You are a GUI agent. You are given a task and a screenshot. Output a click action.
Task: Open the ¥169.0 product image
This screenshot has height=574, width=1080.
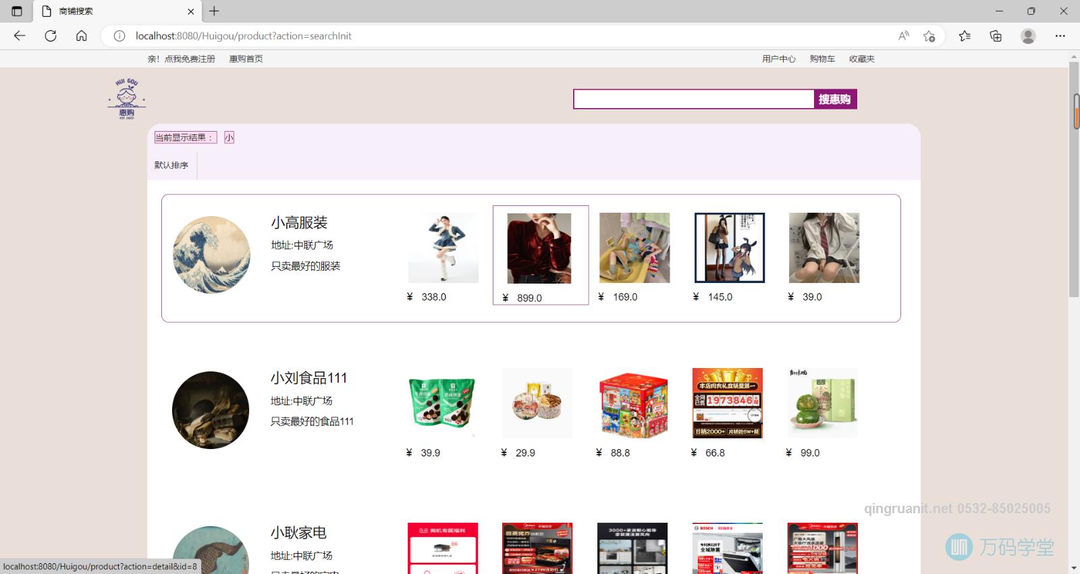point(634,248)
